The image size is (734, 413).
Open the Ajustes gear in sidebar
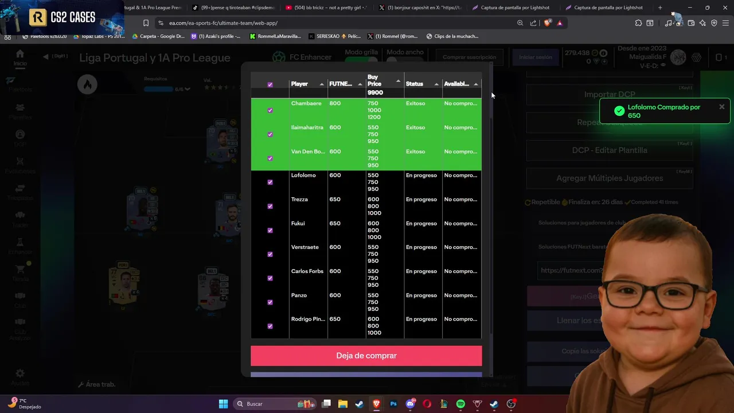click(x=20, y=376)
